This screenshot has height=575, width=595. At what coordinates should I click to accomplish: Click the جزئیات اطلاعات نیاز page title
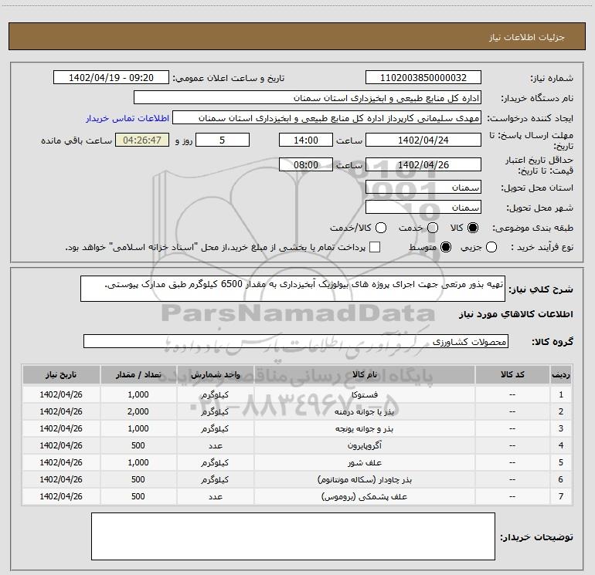click(x=527, y=37)
